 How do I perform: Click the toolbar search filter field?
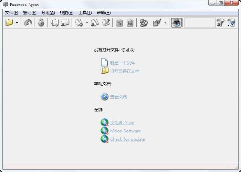200,23
